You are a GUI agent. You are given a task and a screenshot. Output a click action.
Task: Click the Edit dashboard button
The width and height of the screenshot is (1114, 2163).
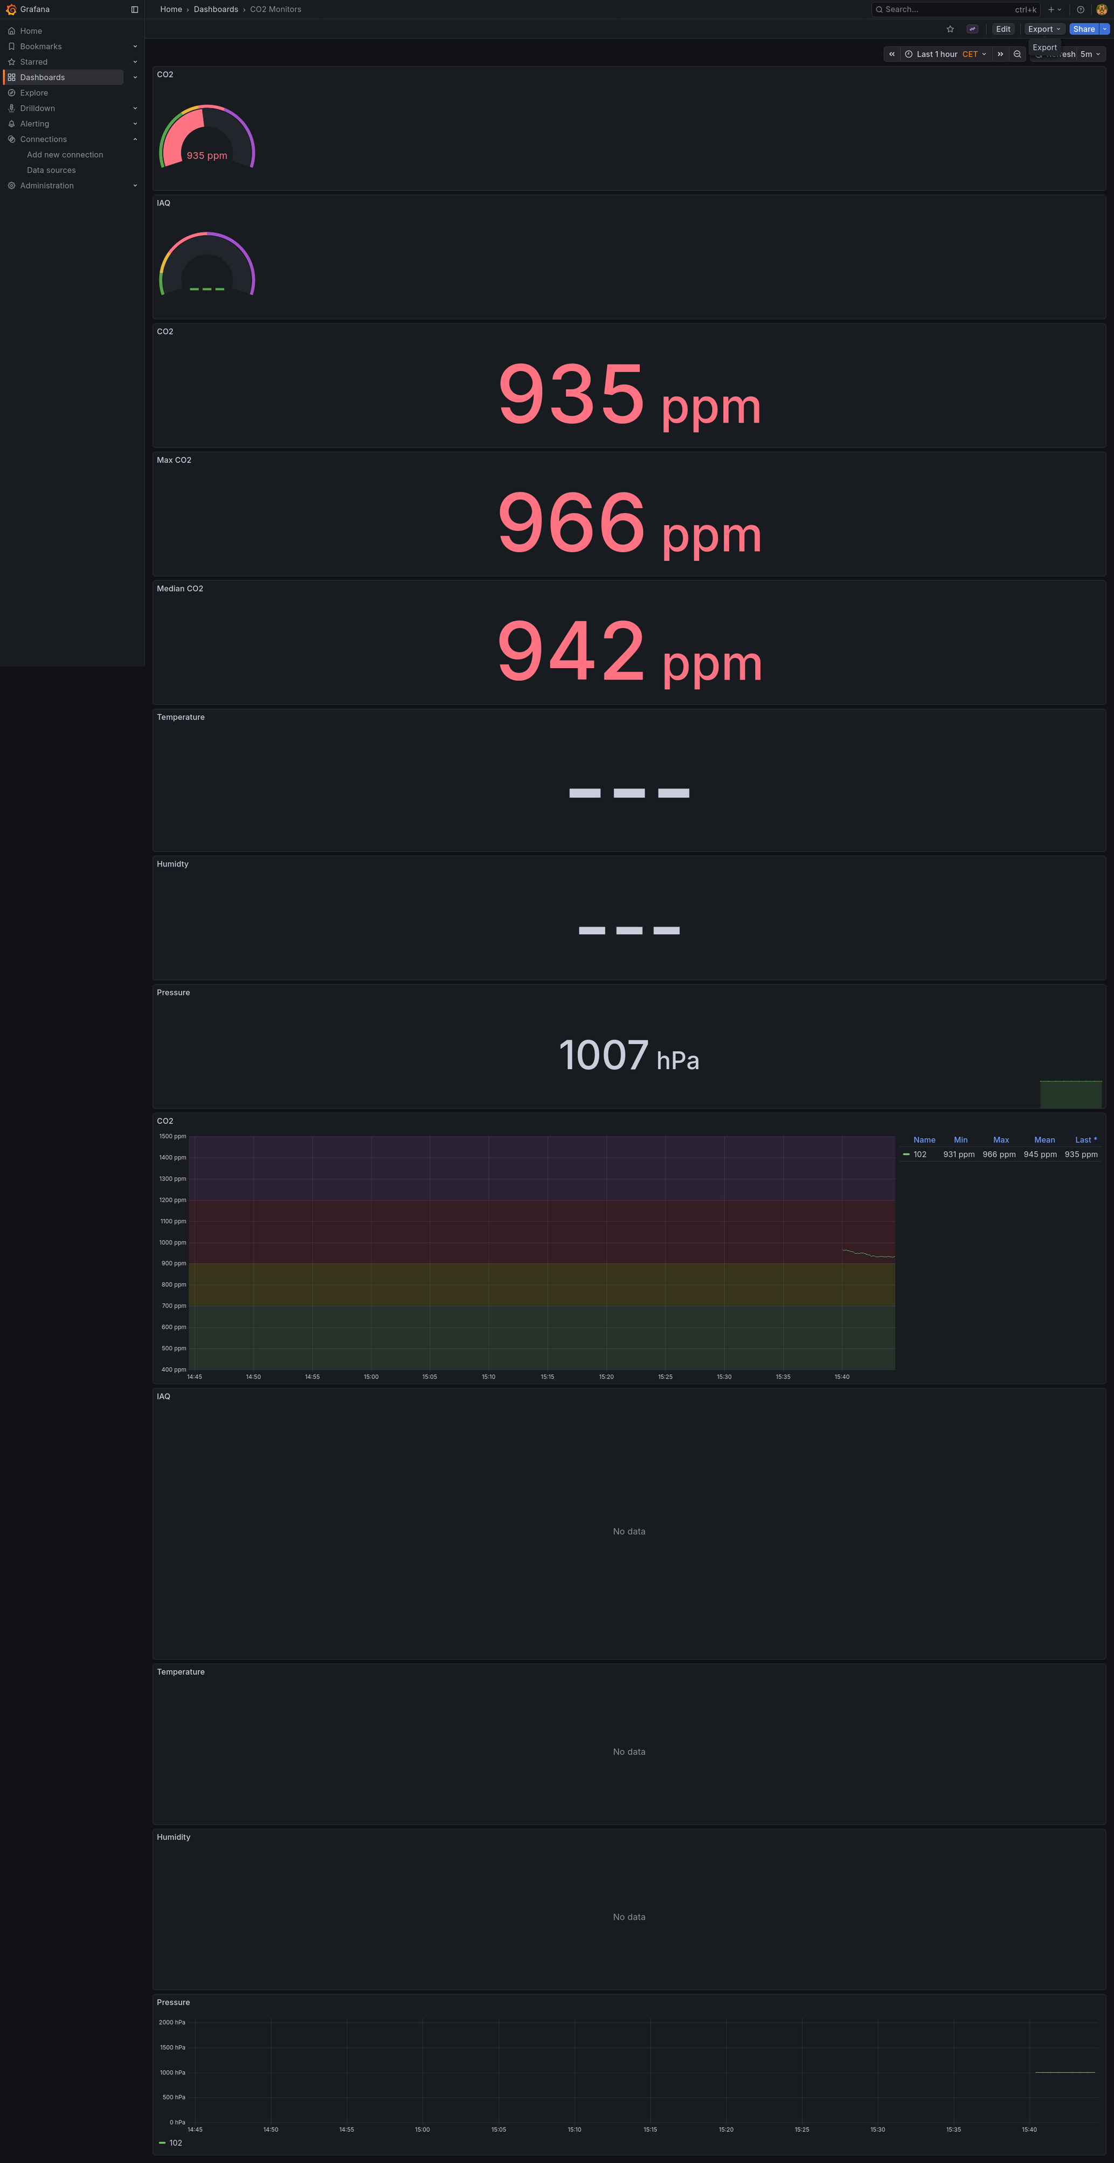click(x=1003, y=29)
